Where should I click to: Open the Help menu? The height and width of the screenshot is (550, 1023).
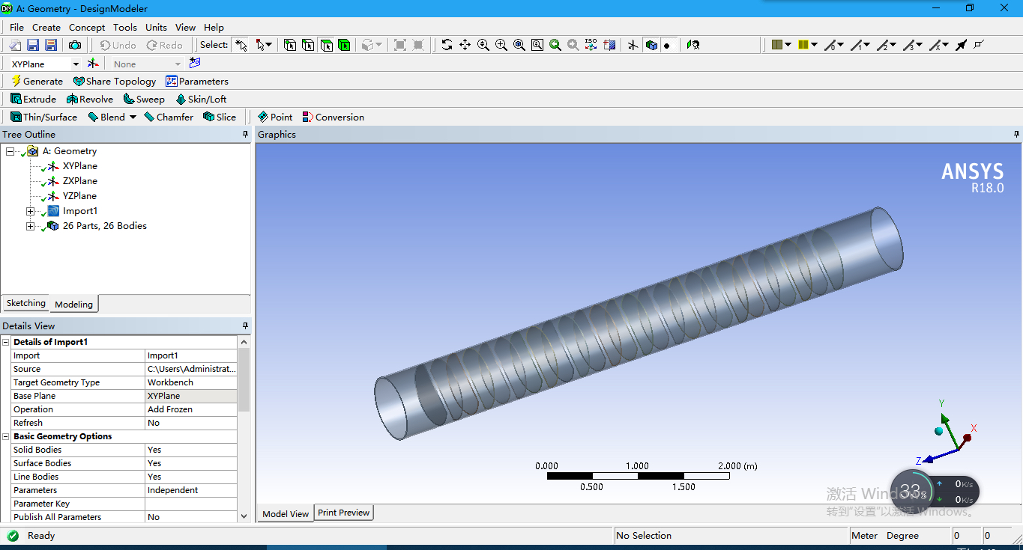pyautogui.click(x=214, y=27)
